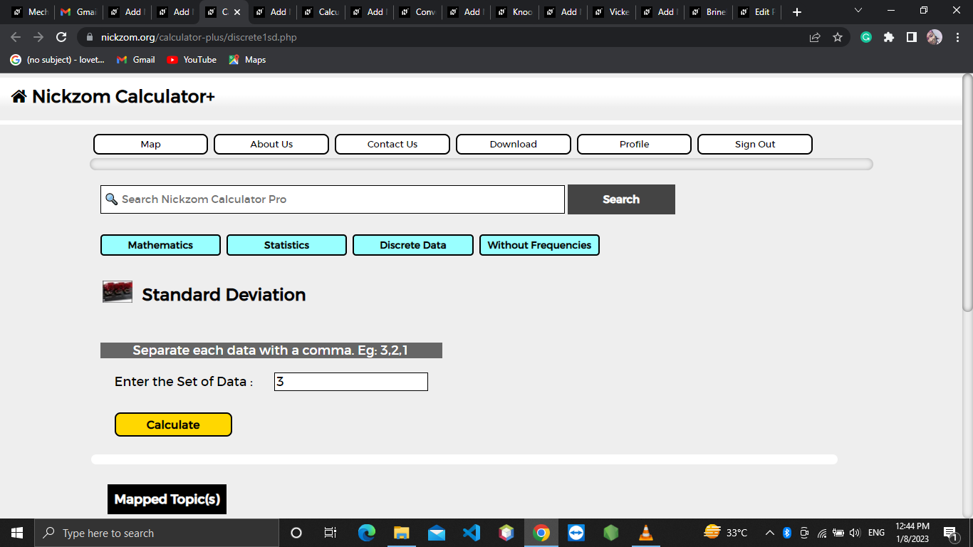Click the Mapped Topic(s) label

click(167, 499)
